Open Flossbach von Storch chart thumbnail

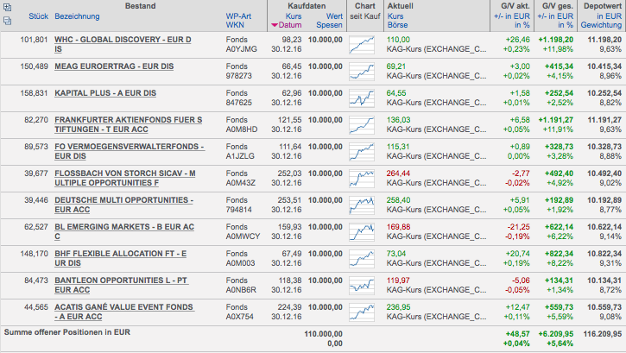[x=362, y=179]
